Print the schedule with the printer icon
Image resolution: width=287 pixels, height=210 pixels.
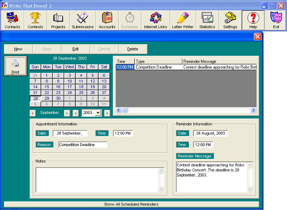(16, 66)
